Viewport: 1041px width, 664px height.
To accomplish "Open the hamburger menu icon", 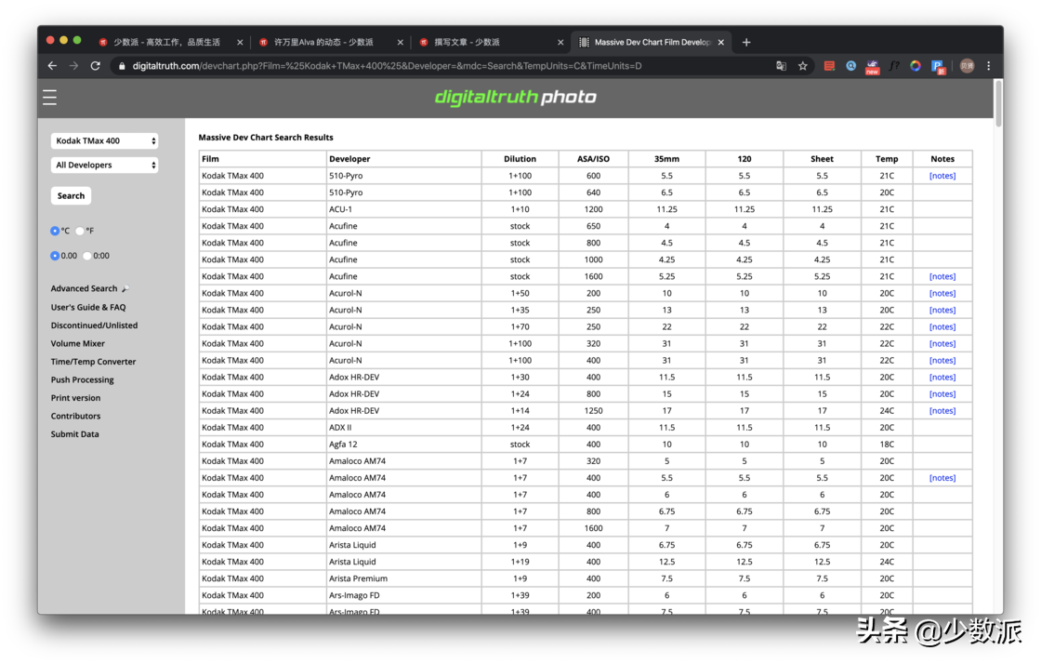I will coord(50,98).
